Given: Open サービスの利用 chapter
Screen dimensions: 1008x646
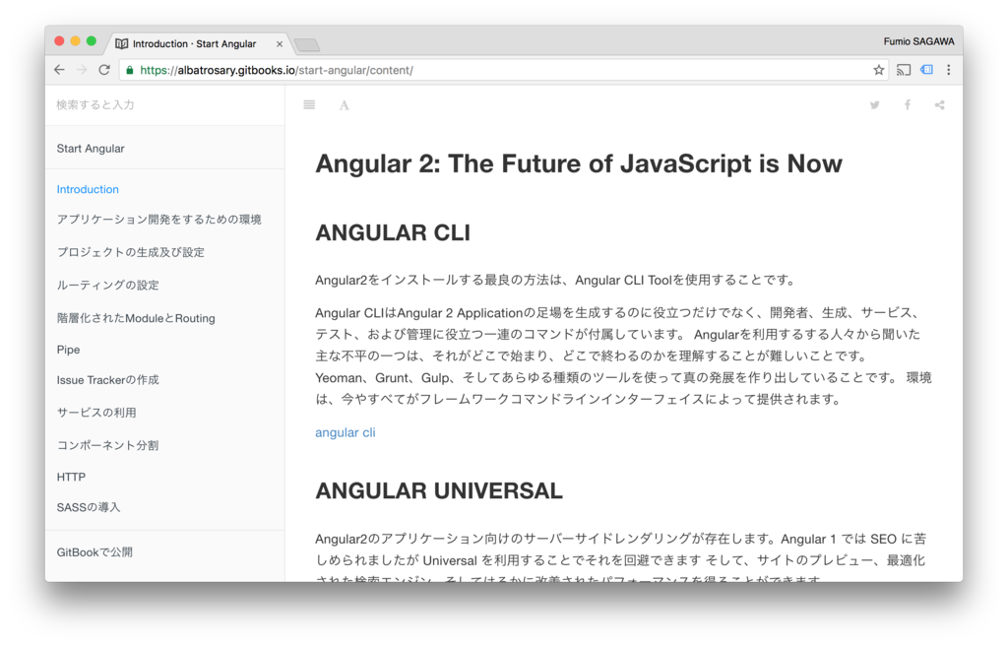Looking at the screenshot, I should point(96,413).
